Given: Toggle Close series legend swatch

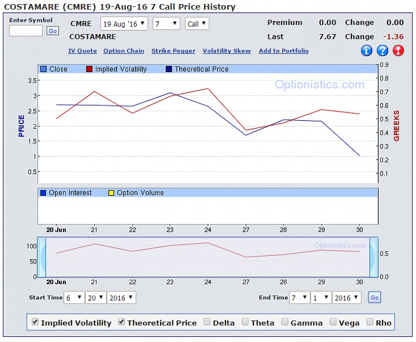Looking at the screenshot, I should tap(43, 69).
